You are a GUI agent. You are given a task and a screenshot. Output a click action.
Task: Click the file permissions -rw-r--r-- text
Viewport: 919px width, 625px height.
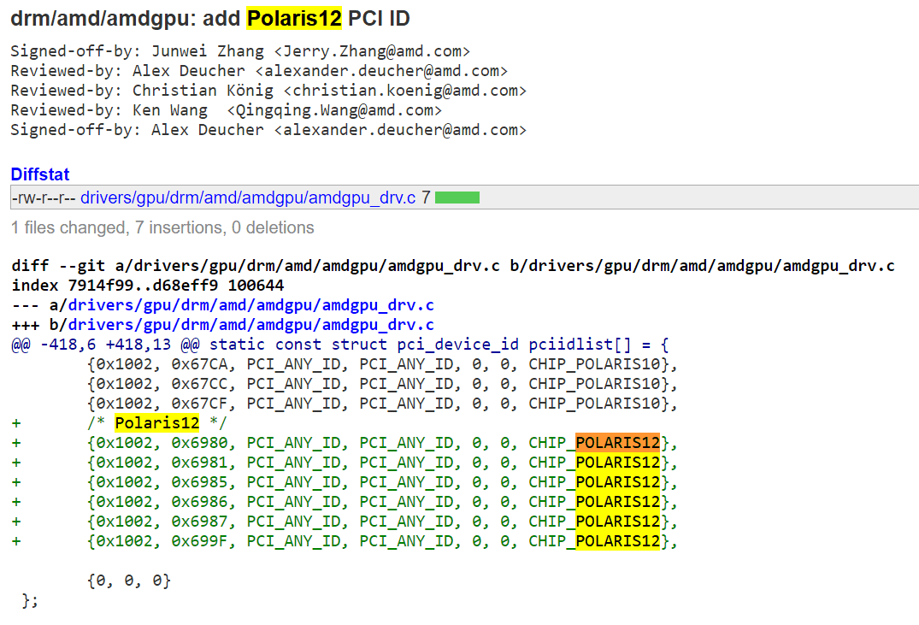tap(44, 198)
